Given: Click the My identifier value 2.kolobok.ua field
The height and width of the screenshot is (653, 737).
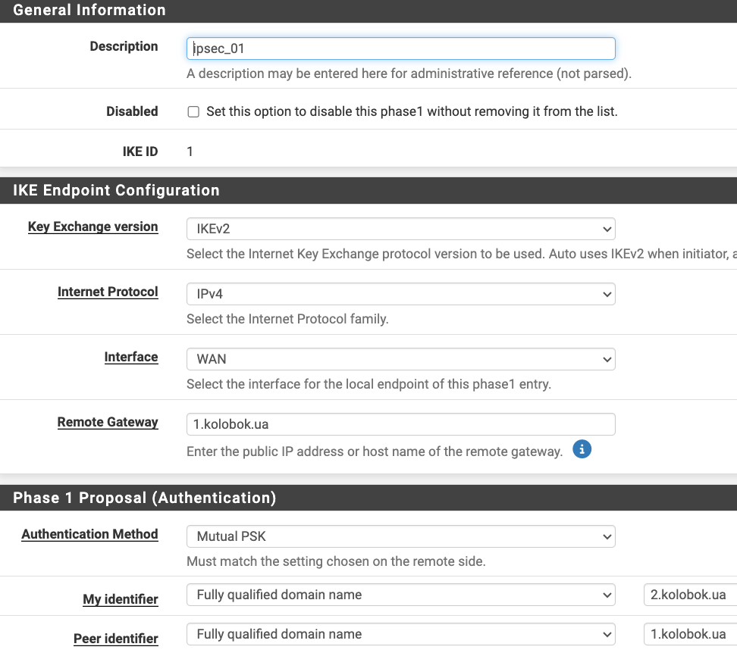Looking at the screenshot, I should click(690, 595).
